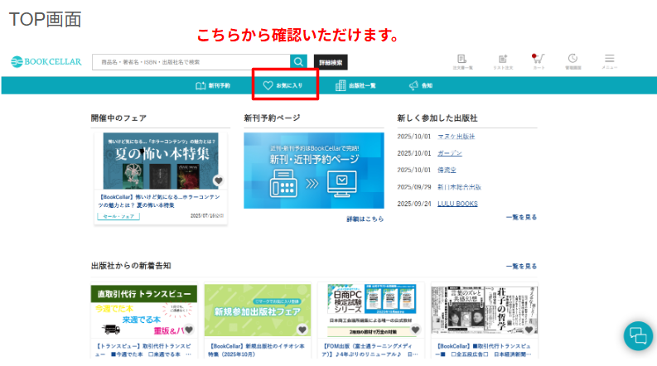657x366 pixels.
Task: Open 【FOM出版（富士通ラーニングメディア）】 notice title
Action: click(x=370, y=350)
